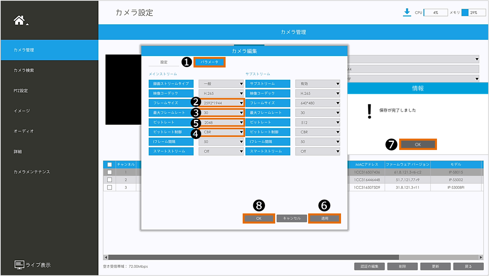Open main stream ビットレート 2048 dropdown

pyautogui.click(x=221, y=122)
